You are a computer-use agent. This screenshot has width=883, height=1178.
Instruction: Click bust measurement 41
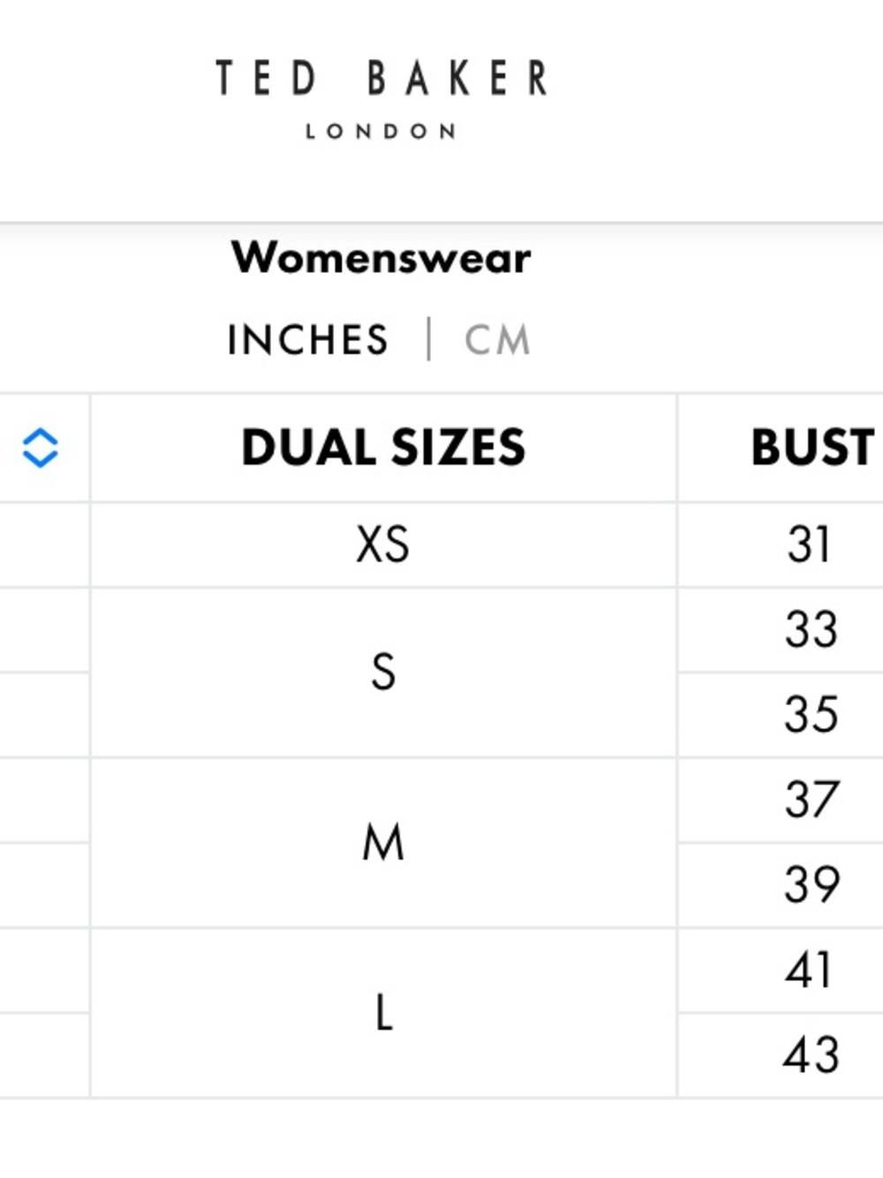(x=810, y=969)
